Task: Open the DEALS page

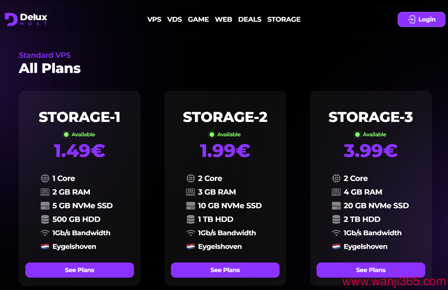Action: [250, 19]
